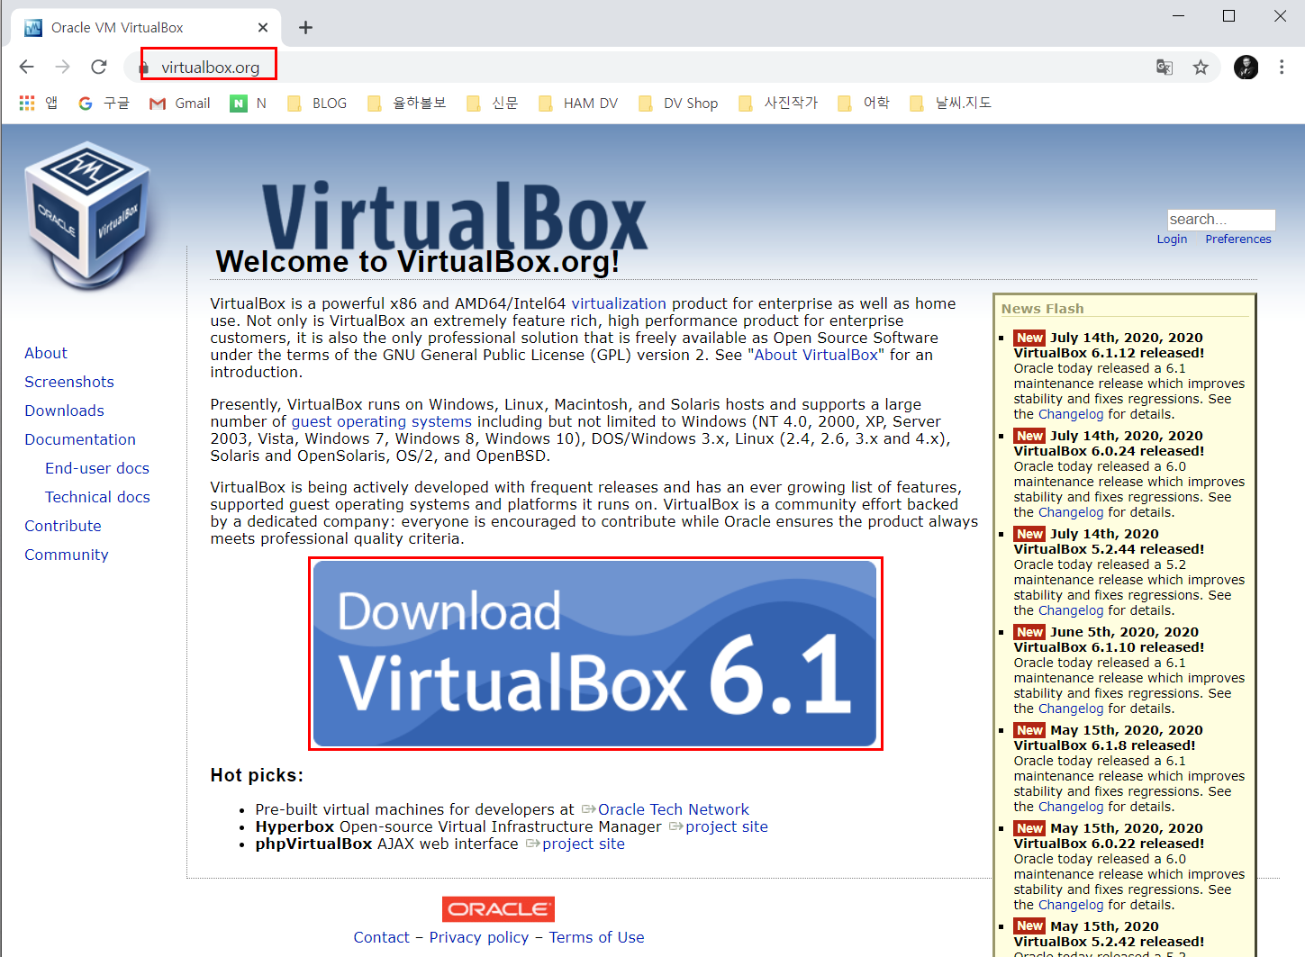Open the DV Shop bookmark folder
Image resolution: width=1305 pixels, height=957 pixels.
pos(678,103)
